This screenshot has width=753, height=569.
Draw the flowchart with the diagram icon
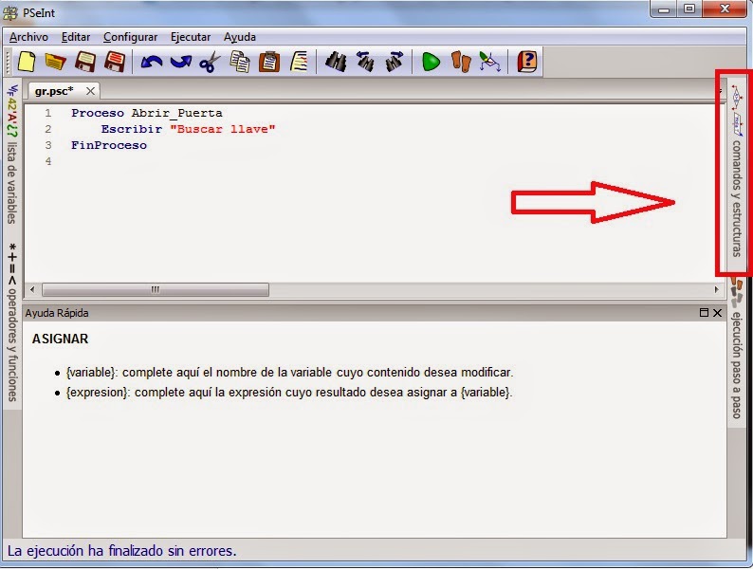click(490, 62)
